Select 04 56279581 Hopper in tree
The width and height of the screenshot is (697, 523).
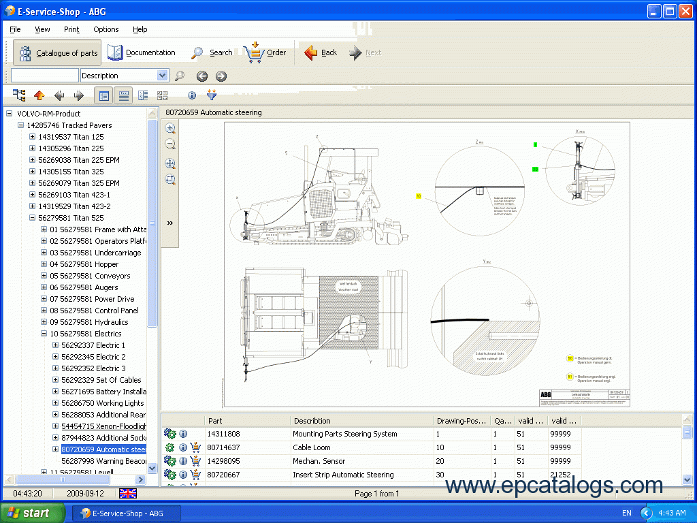84,264
